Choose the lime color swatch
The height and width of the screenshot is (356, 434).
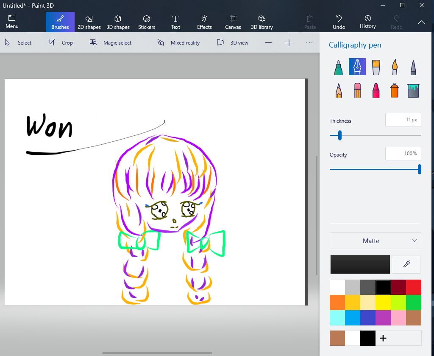click(x=398, y=303)
